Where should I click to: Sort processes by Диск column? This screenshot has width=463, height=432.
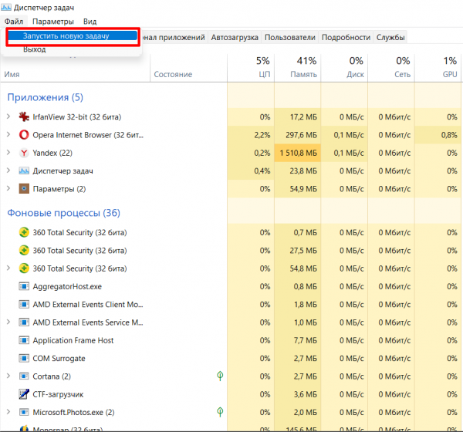344,68
